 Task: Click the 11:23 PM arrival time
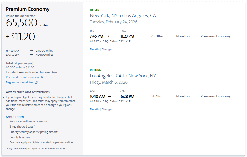[127, 36]
